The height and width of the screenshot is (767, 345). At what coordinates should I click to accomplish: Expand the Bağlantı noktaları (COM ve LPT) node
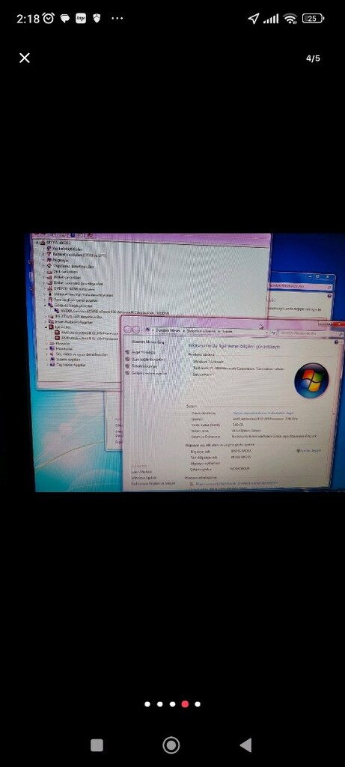click(x=43, y=255)
